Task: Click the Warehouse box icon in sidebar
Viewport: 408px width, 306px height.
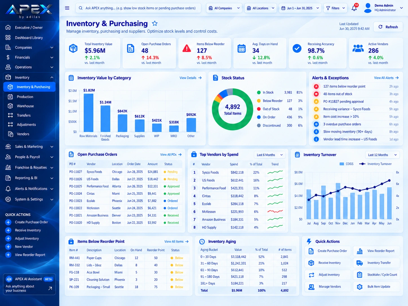Action: pos(10,106)
